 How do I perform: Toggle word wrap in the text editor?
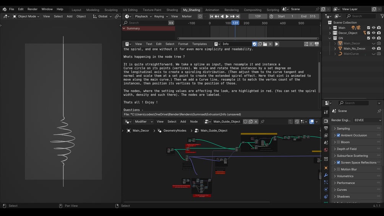311,44
